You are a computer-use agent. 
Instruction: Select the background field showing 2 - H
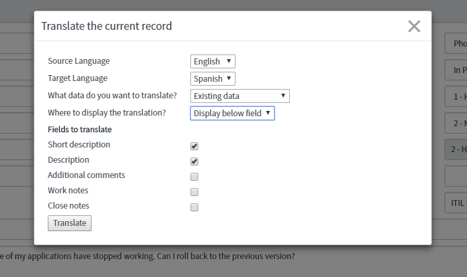(x=456, y=149)
